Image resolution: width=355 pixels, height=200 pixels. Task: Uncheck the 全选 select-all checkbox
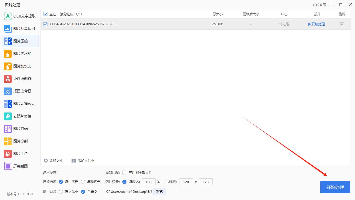click(45, 14)
